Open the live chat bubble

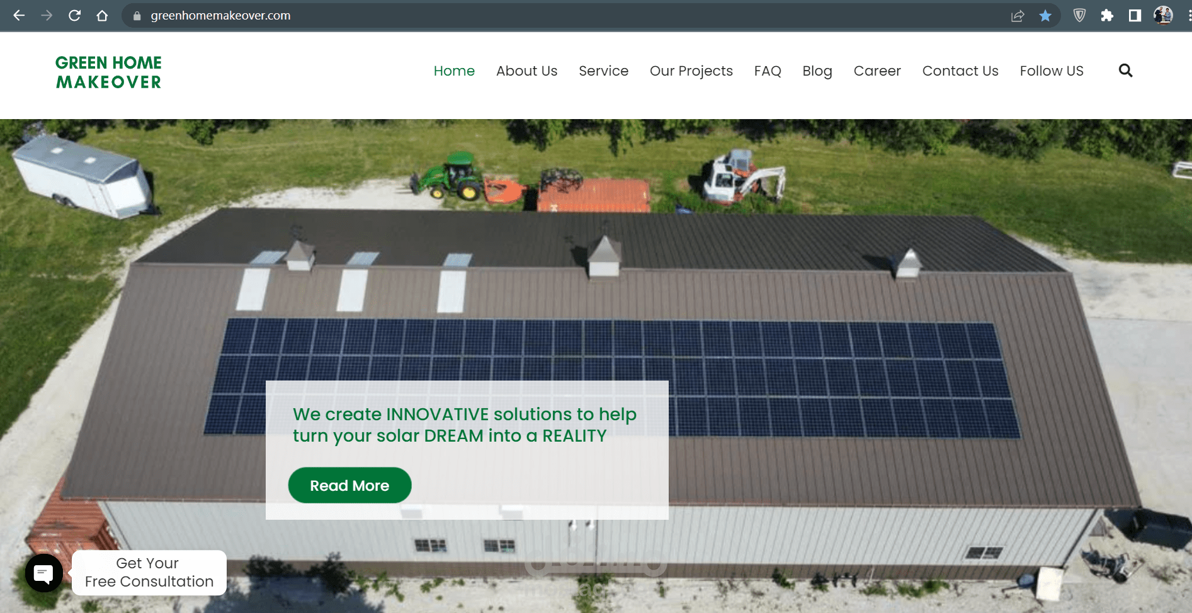[x=44, y=573]
